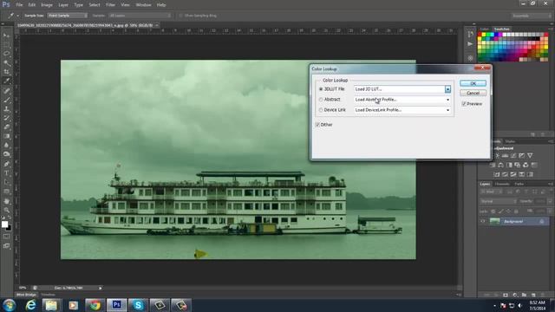The width and height of the screenshot is (555, 312).
Task: Select the Healing Brush tool
Action: pyautogui.click(x=6, y=91)
